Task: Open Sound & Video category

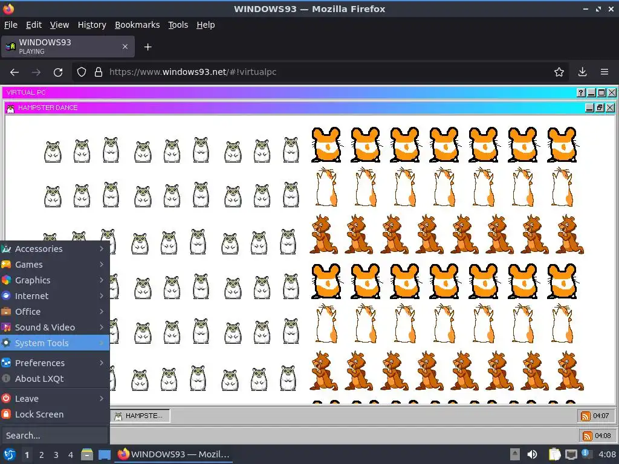Action: pyautogui.click(x=54, y=327)
